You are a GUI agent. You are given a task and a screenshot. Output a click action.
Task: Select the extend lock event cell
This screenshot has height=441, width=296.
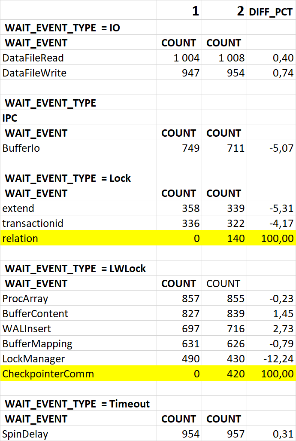18,208
